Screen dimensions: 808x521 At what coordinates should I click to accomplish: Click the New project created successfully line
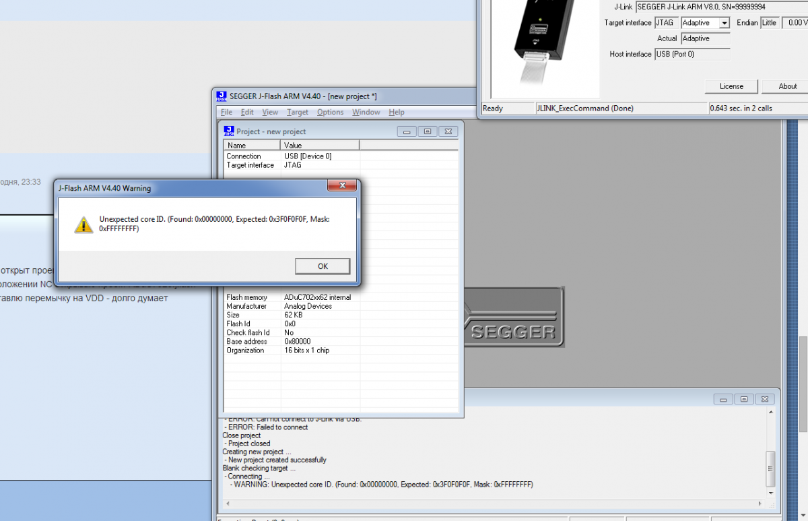pos(275,460)
